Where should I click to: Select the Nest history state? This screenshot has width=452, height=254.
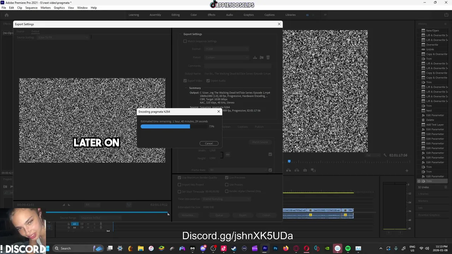[x=429, y=110]
